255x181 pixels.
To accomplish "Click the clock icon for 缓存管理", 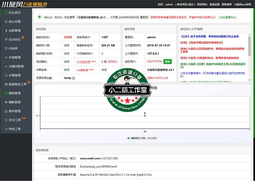I will [6, 111].
